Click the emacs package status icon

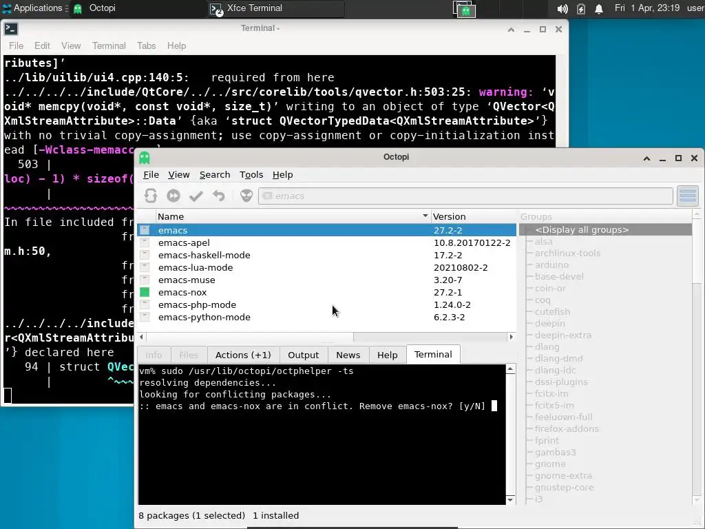[145, 230]
